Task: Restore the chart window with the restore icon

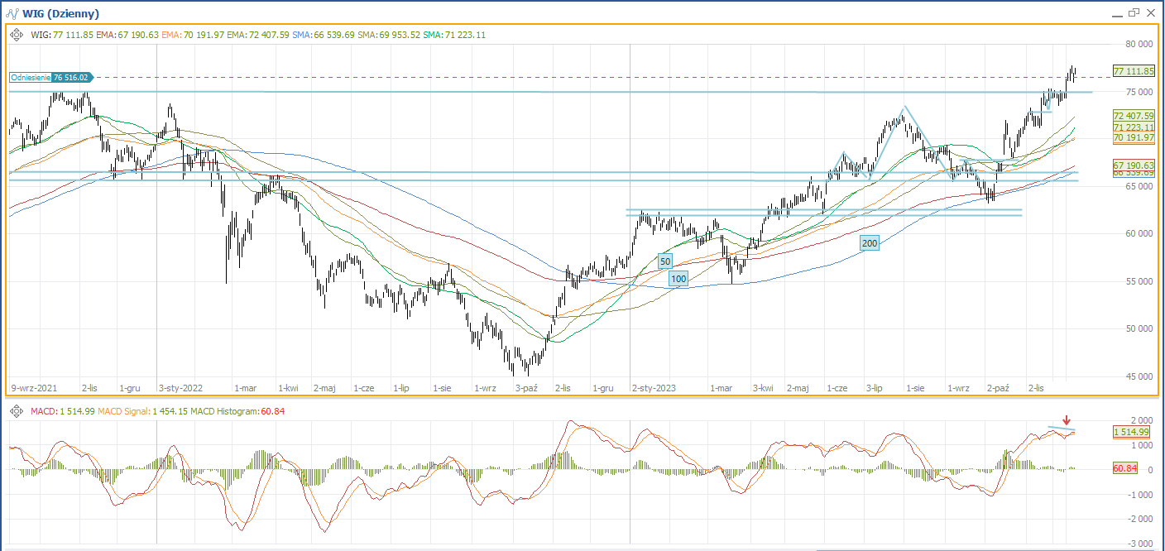Action: (1133, 13)
